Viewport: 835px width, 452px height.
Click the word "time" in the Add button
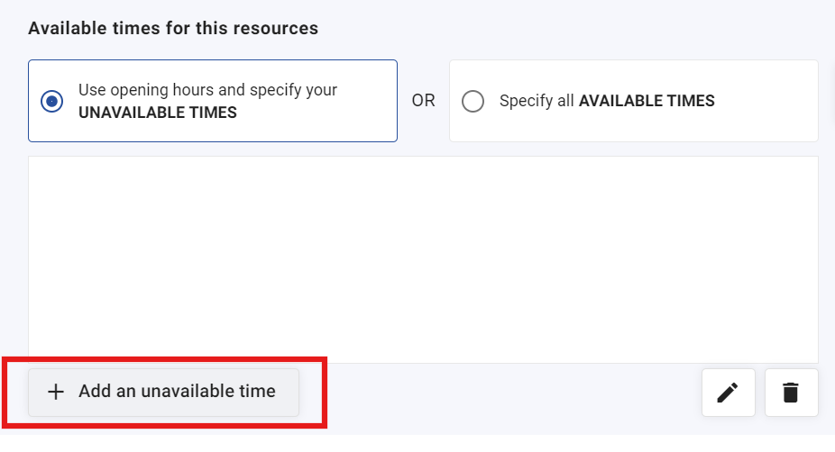point(257,391)
